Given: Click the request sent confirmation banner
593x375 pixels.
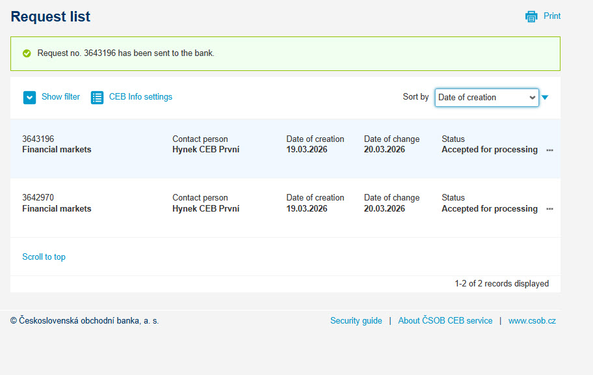Looking at the screenshot, I should pos(285,53).
